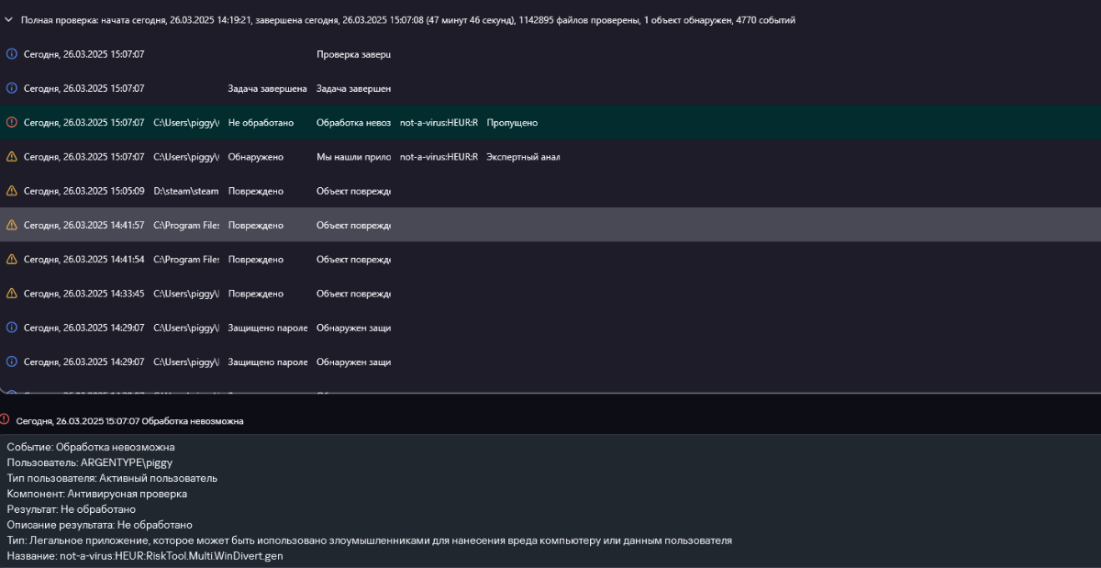Click error icon in the details panel header
The width and height of the screenshot is (1101, 568).
pyautogui.click(x=6, y=419)
